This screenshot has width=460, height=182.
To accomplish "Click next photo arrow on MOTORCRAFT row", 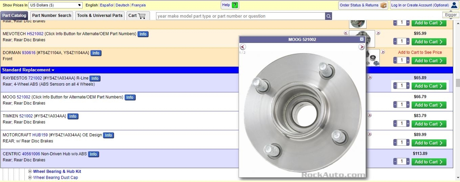I will pyautogui.click(x=370, y=134).
